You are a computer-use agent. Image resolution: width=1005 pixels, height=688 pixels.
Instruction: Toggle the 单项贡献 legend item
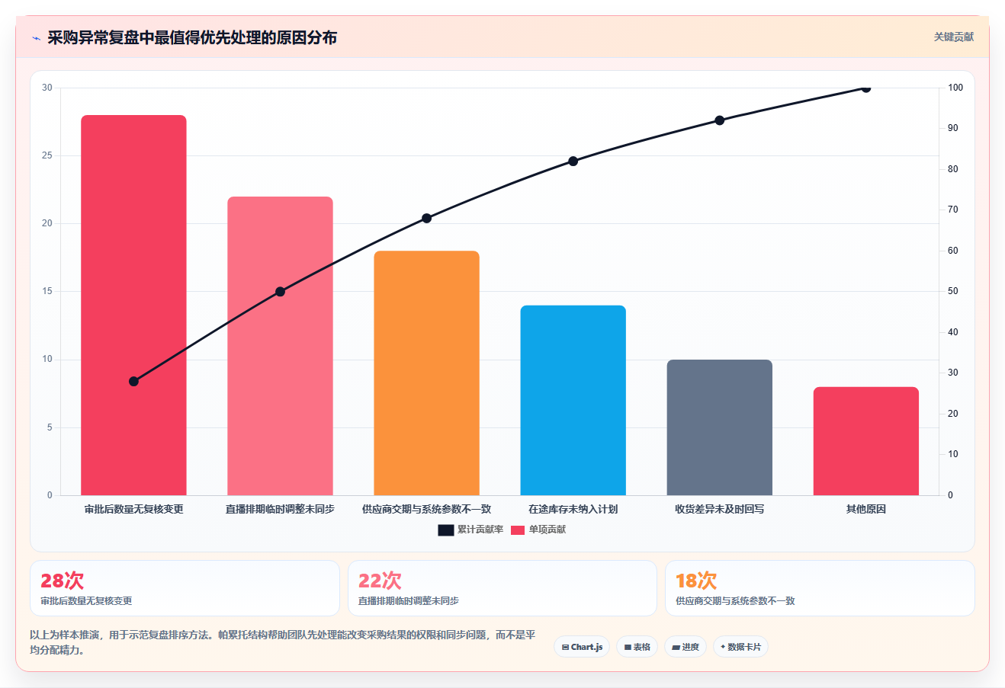tap(538, 530)
